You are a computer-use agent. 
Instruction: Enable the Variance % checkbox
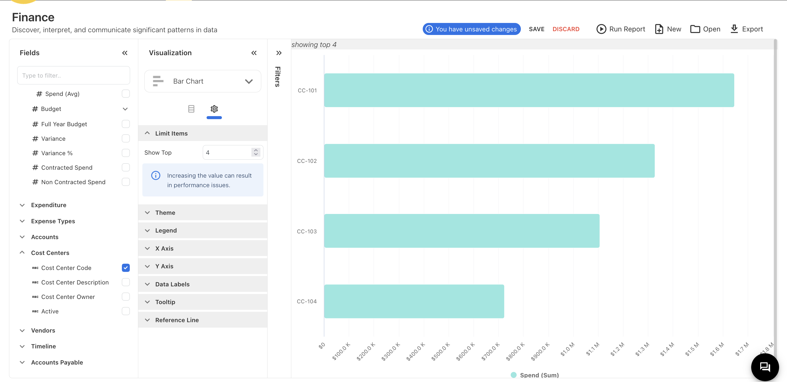coord(126,153)
